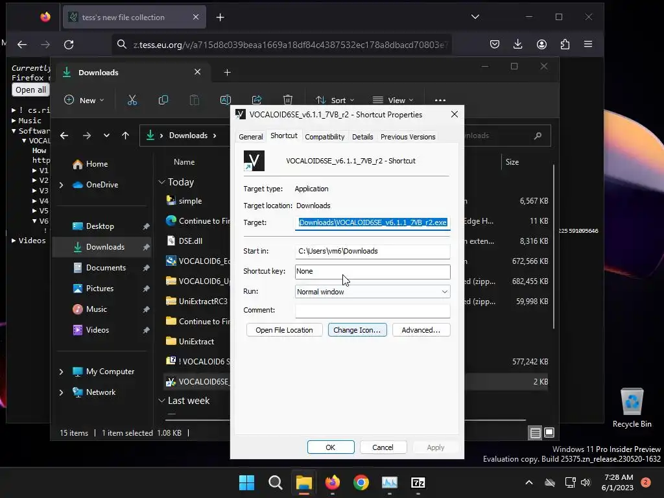Reload the Firefox page

click(69, 45)
